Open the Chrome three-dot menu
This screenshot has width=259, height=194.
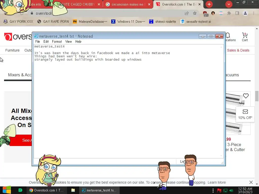point(253,13)
